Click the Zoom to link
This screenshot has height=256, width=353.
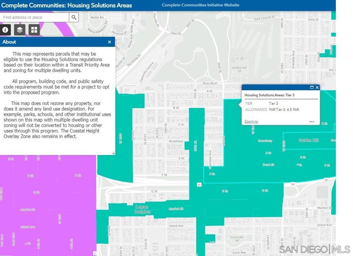[251, 121]
